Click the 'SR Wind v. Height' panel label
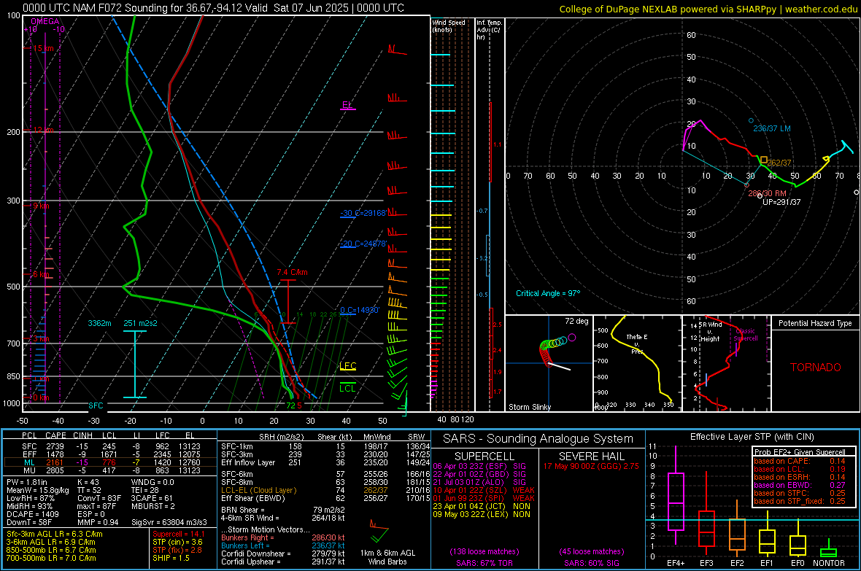The image size is (861, 571). [710, 332]
